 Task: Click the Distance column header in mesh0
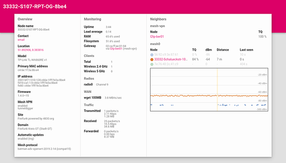click(x=223, y=50)
